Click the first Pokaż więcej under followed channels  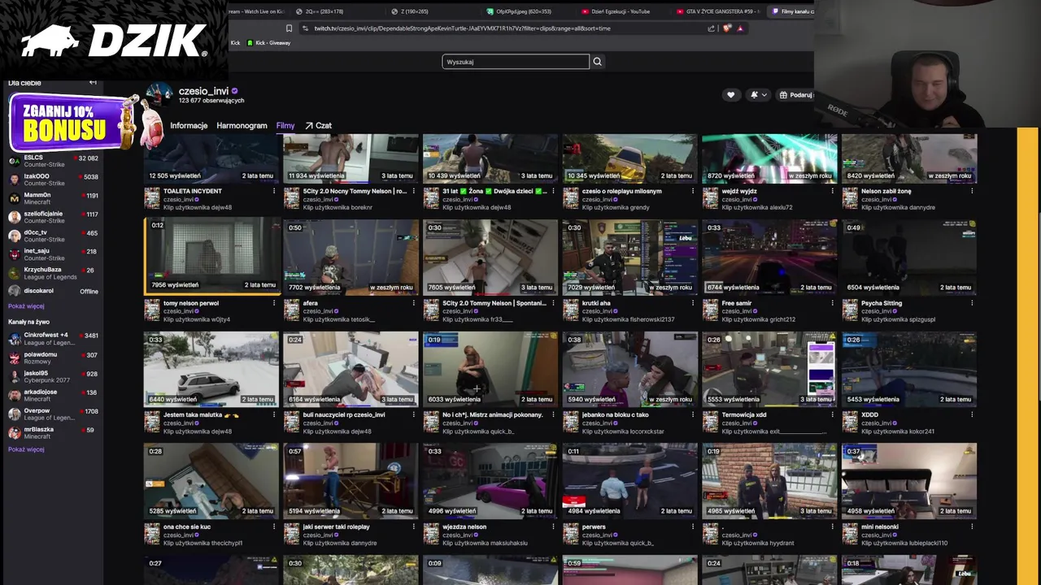26,306
